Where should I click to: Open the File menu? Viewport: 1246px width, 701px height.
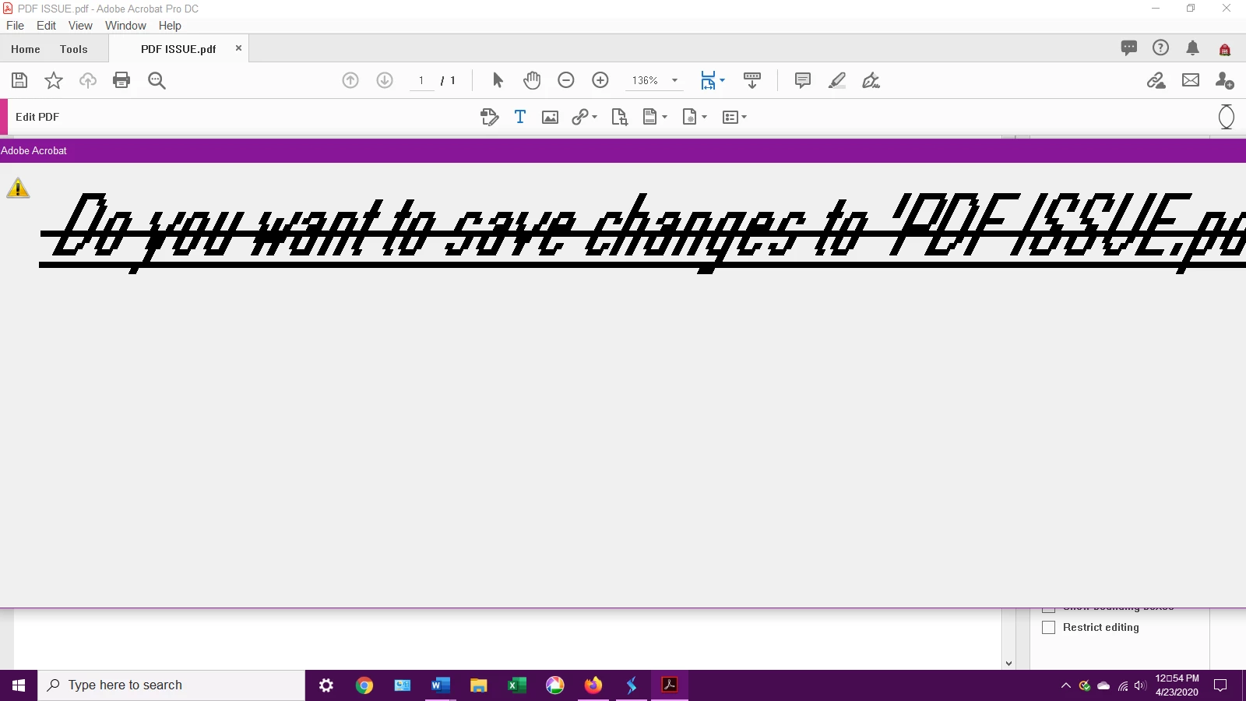coord(15,26)
